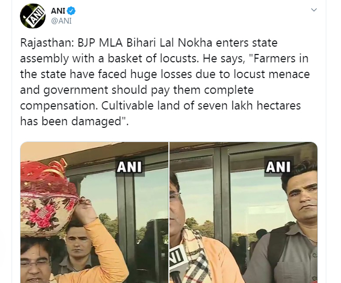This screenshot has width=341, height=283.
Task: Click the quoted text "has been damaged"
Action: (70, 121)
